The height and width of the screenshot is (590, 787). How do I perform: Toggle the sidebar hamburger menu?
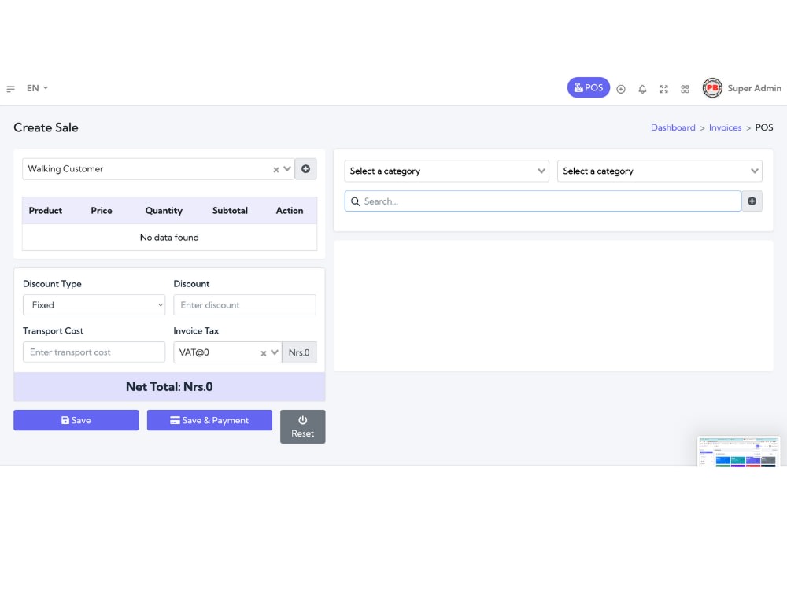pyautogui.click(x=10, y=89)
